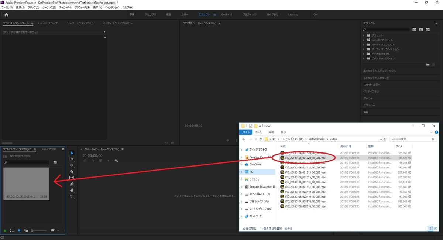Open Explorer address history dropdown

(x=381, y=139)
